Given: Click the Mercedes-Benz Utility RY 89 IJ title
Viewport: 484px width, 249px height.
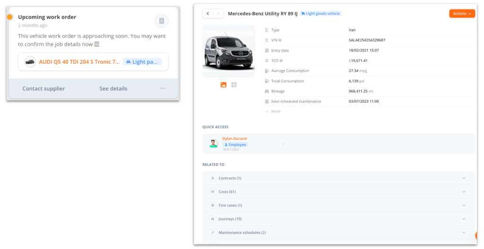Looking at the screenshot, I should 263,14.
